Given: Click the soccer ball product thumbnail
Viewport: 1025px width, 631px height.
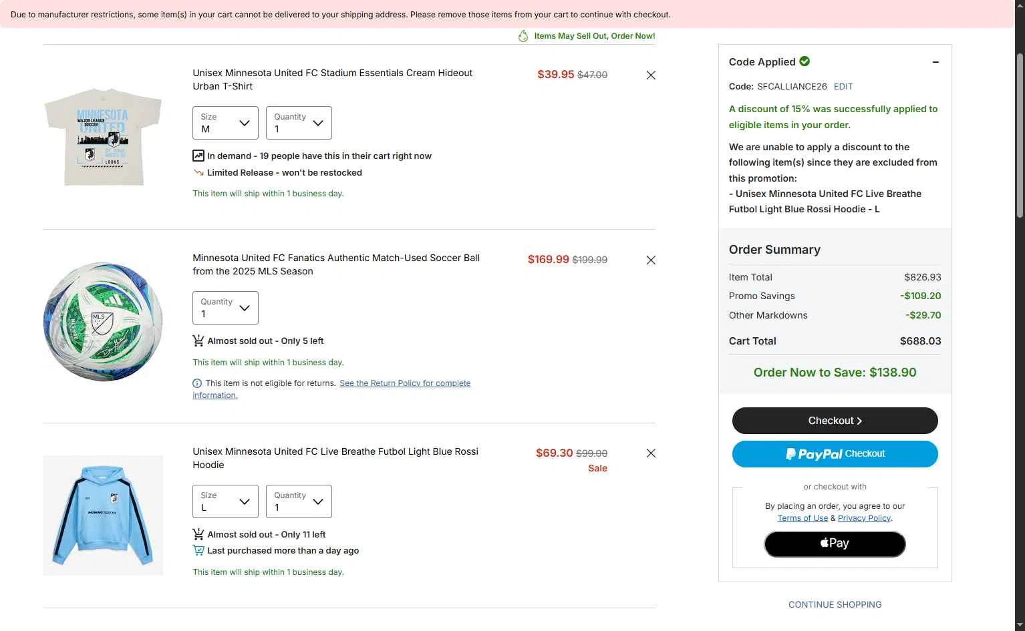Looking at the screenshot, I should pyautogui.click(x=103, y=322).
